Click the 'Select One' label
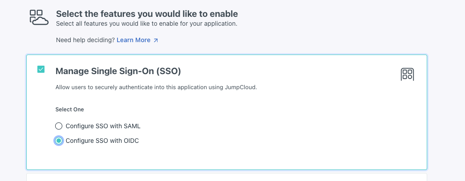465x181 pixels. (69, 109)
